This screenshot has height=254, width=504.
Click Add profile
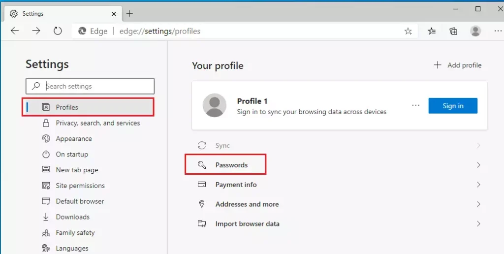pyautogui.click(x=458, y=65)
